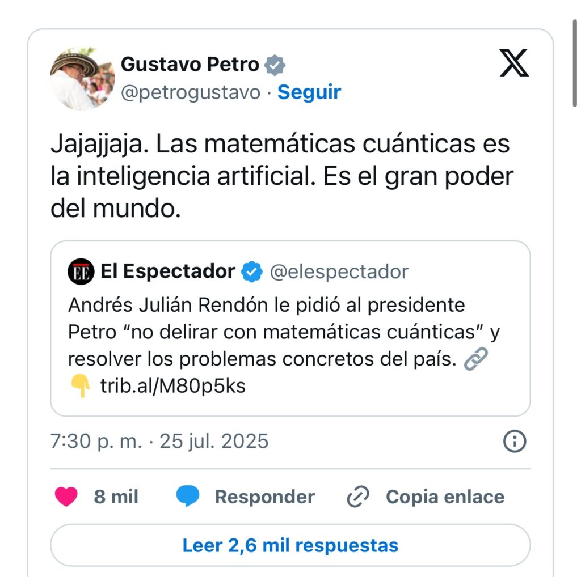
Task: Click the blue reply bubble icon
Action: (x=187, y=497)
